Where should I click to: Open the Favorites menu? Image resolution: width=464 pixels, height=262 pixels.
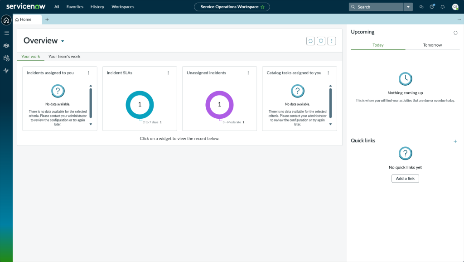pyautogui.click(x=74, y=7)
